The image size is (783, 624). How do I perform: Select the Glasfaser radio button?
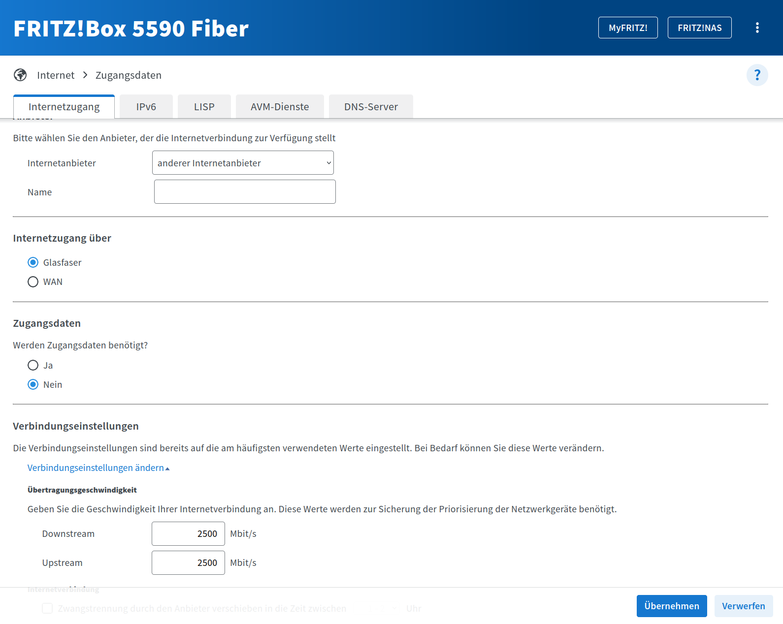(33, 262)
